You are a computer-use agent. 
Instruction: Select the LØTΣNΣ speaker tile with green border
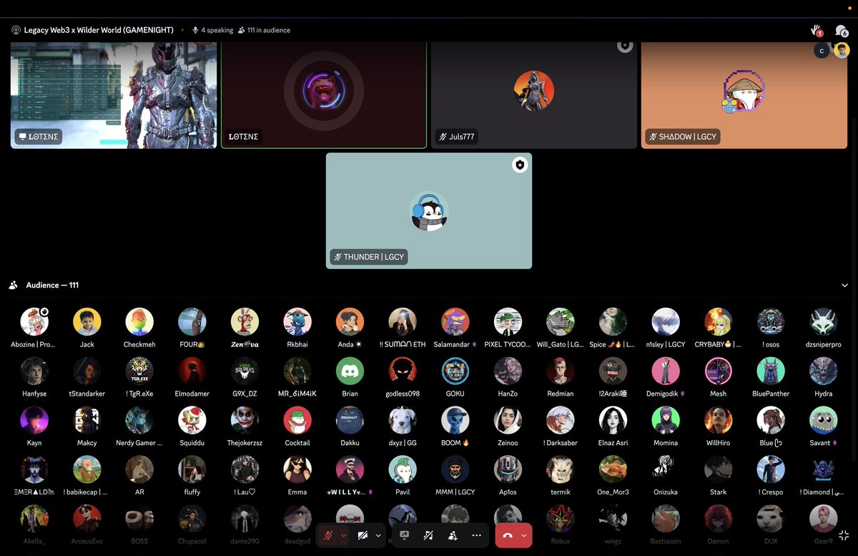[324, 94]
